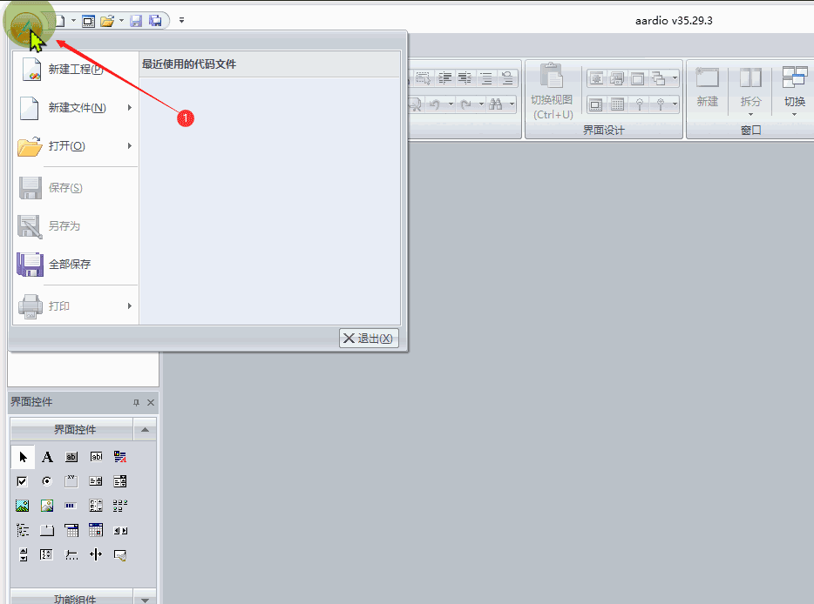Select the group box xy control
Screen dimensions: 814x604
(x=71, y=481)
